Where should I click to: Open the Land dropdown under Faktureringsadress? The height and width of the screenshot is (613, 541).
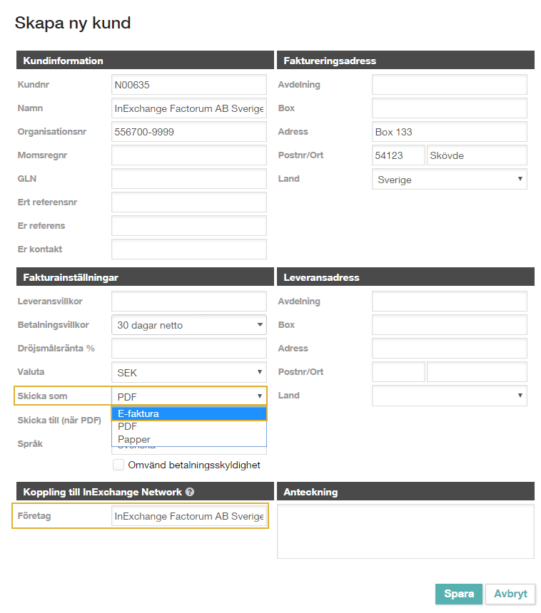449,180
